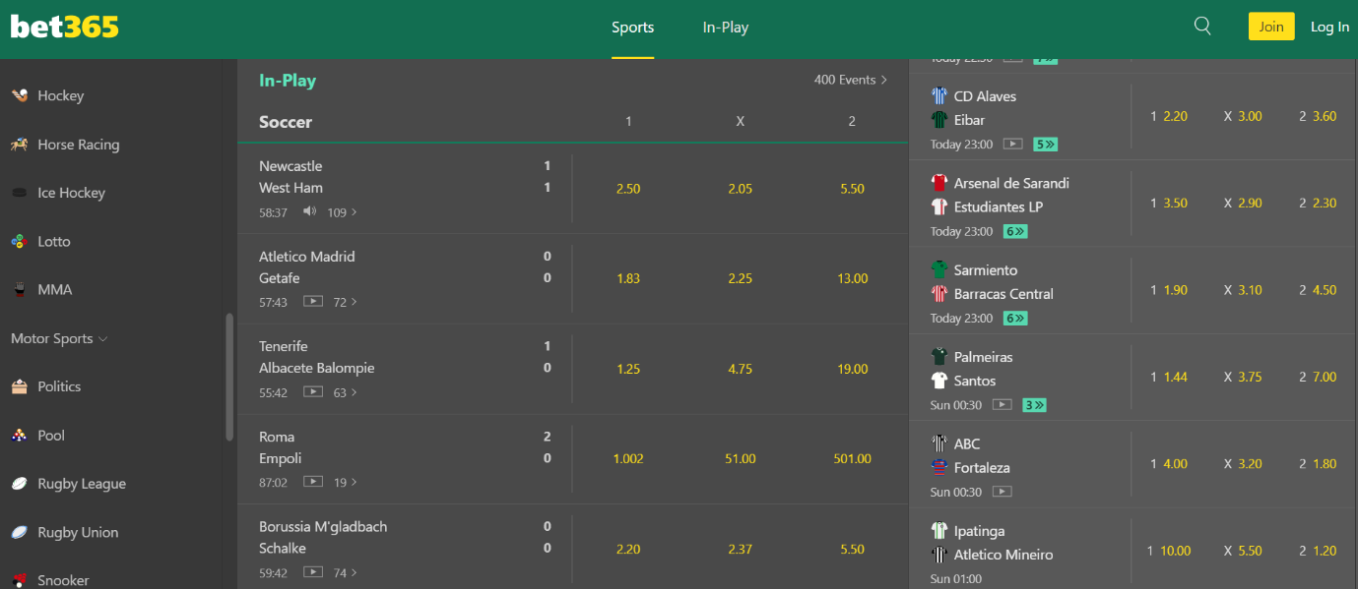Open bet boost badge for Palmeiras v Santos

[1034, 404]
